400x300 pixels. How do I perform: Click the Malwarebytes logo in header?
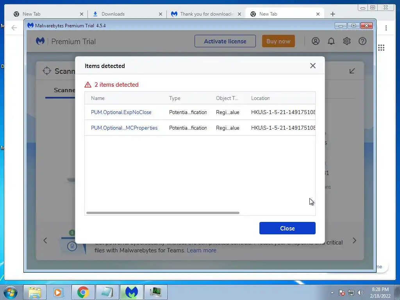click(x=40, y=41)
